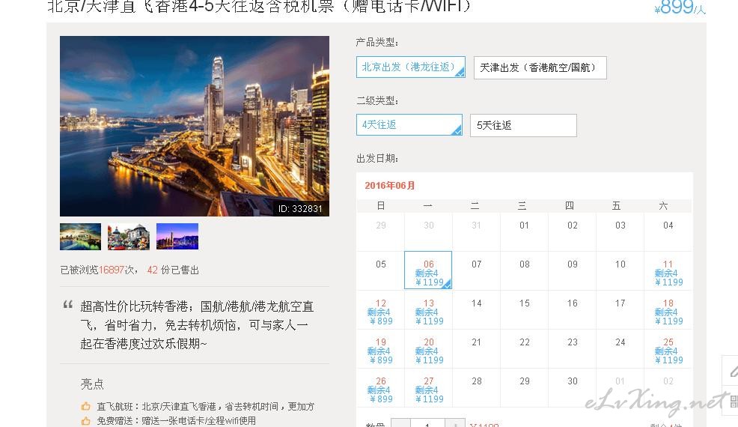Image resolution: width=738 pixels, height=427 pixels.
Task: Click the 超高性价比玩转香港 description quote
Action: [x=197, y=325]
